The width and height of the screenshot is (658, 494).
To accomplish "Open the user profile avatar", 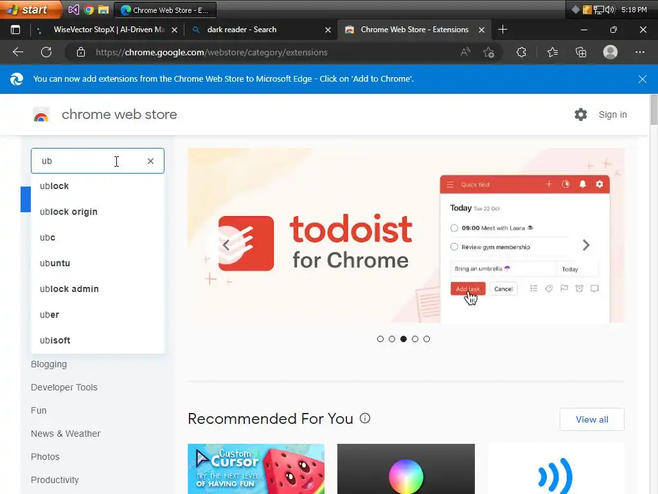I will [610, 52].
